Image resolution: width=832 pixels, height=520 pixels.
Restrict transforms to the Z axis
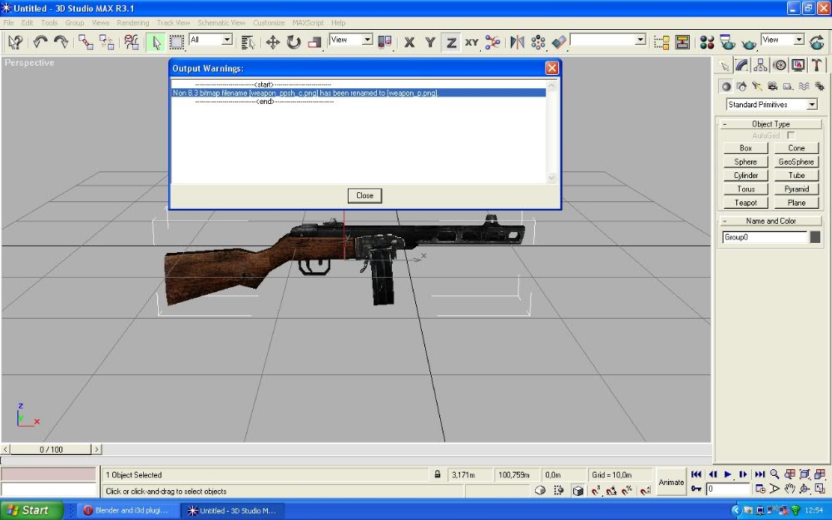click(x=450, y=42)
